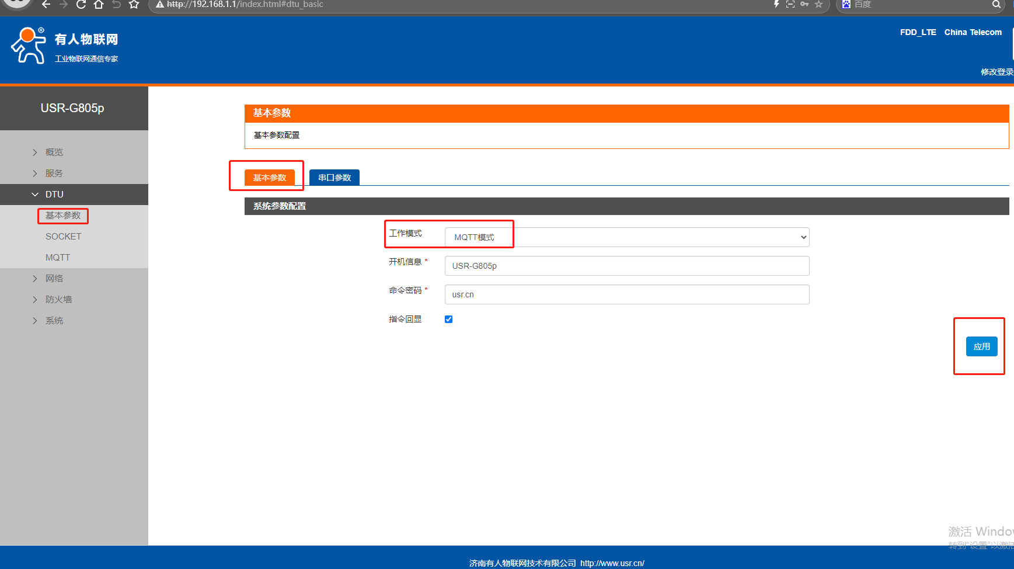Expand the 防火墙 sidebar section
Image resolution: width=1014 pixels, height=569 pixels.
(x=58, y=300)
